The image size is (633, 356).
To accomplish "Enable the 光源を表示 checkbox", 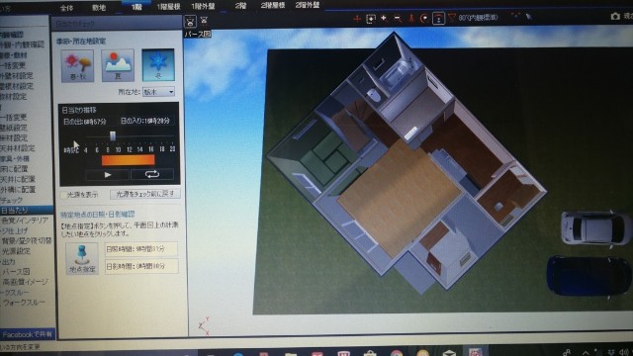I will 63,195.
